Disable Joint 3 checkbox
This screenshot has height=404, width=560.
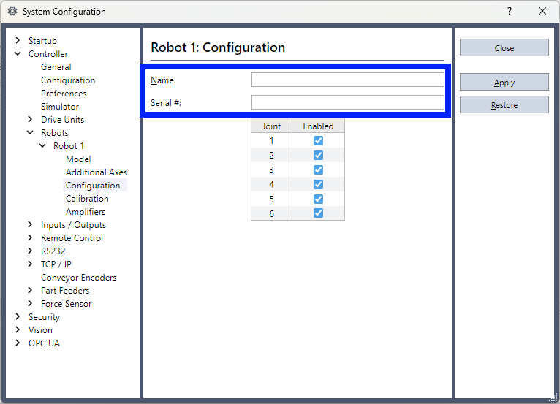318,170
